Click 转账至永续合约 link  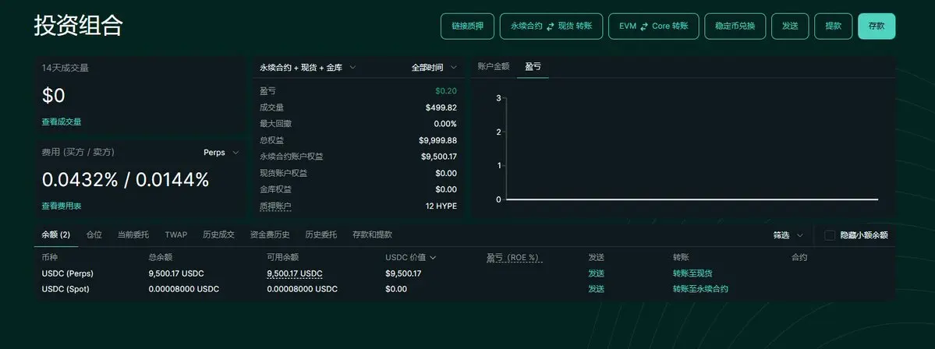coord(700,289)
